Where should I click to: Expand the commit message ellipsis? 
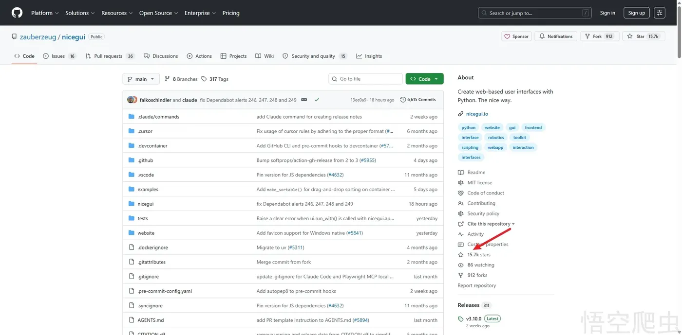point(304,100)
